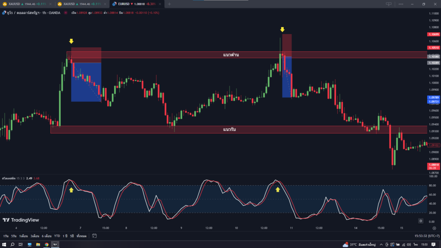
Task: Open the weather widget showing 31°C
Action: 359,245
